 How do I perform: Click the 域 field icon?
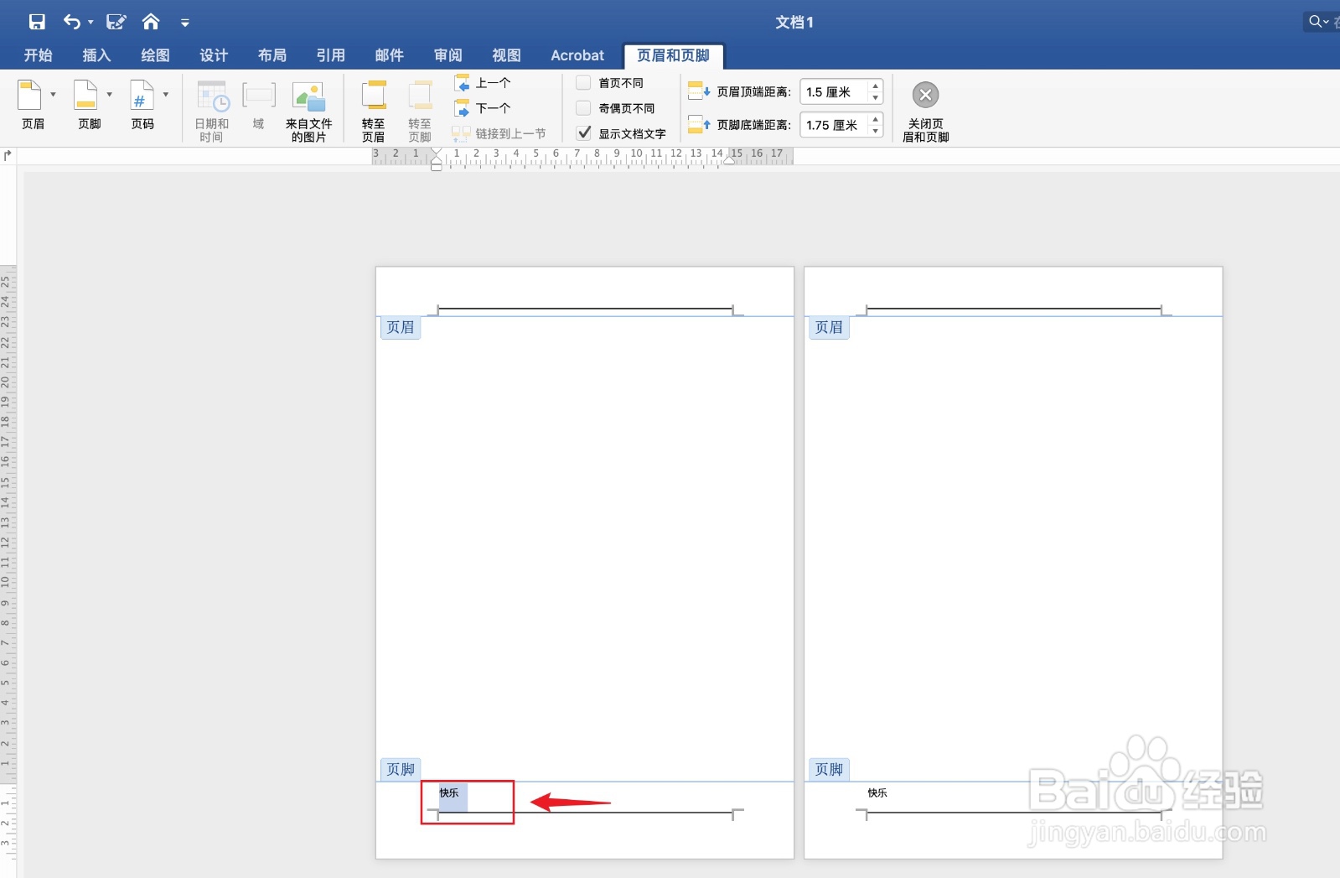click(259, 96)
